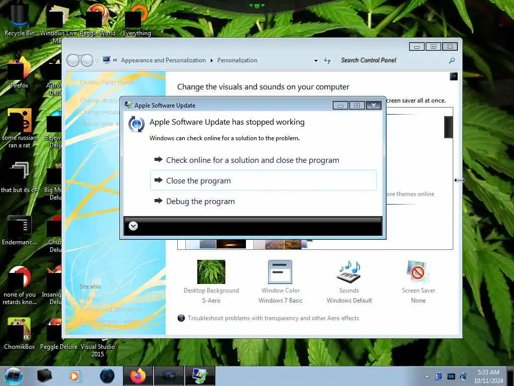Open the black box taskbar icon
The image size is (514, 386).
45,376
